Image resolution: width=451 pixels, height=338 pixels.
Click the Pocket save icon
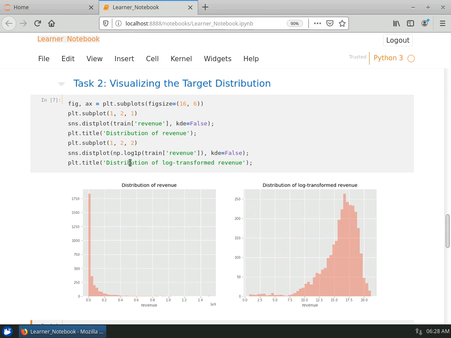point(329,24)
